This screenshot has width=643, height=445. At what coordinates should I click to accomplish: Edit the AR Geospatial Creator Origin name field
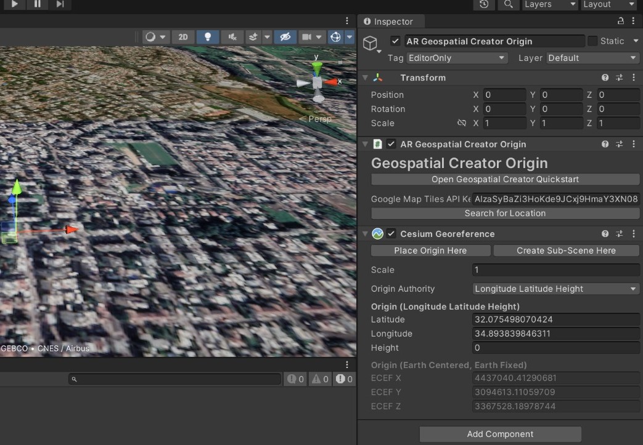point(494,41)
